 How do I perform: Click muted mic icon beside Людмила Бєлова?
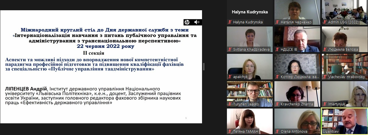[x=325, y=49]
